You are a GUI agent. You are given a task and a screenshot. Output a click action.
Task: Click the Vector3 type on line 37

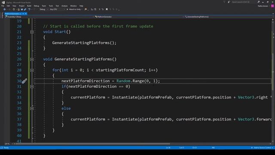(246, 119)
